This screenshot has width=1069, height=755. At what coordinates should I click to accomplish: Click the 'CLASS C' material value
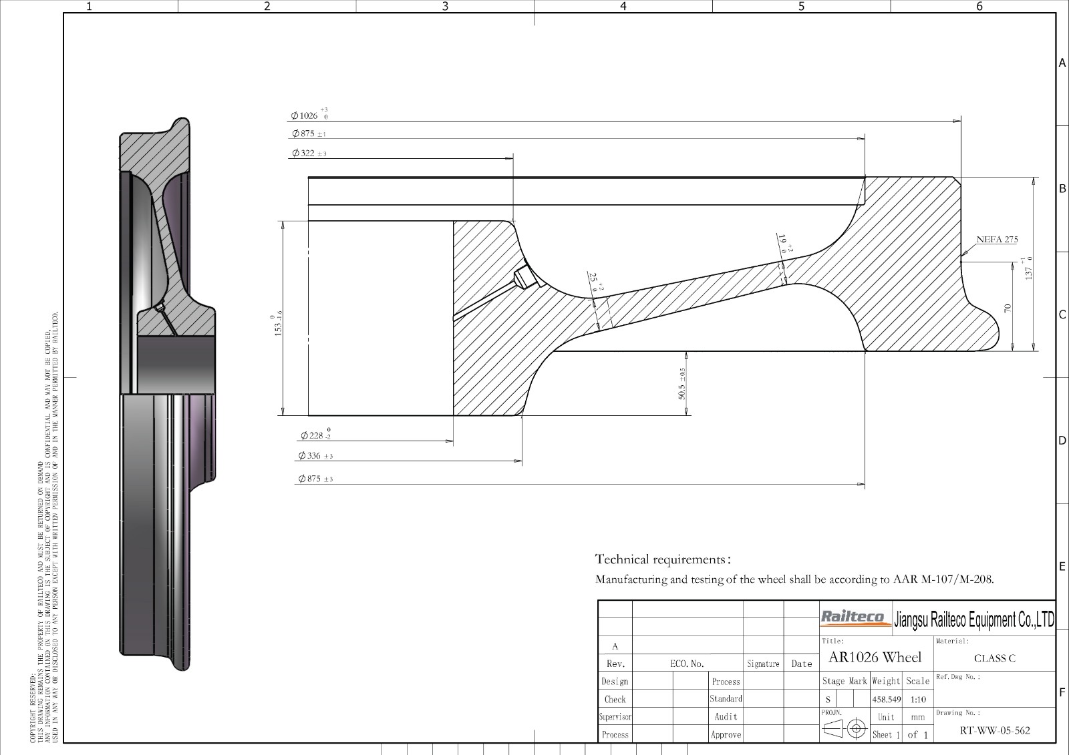coord(994,658)
